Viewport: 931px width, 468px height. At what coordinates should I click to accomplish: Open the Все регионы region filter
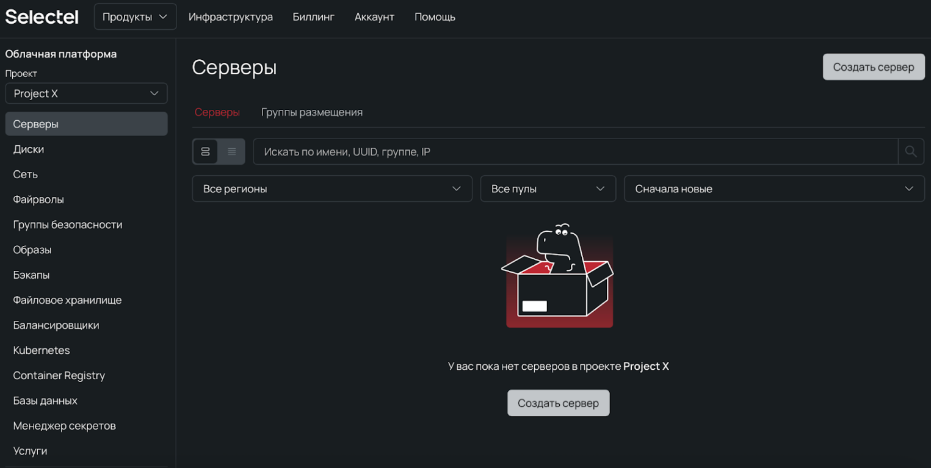pos(332,189)
